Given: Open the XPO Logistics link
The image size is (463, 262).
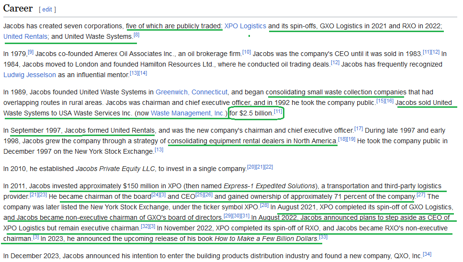Looking at the screenshot, I should (245, 26).
